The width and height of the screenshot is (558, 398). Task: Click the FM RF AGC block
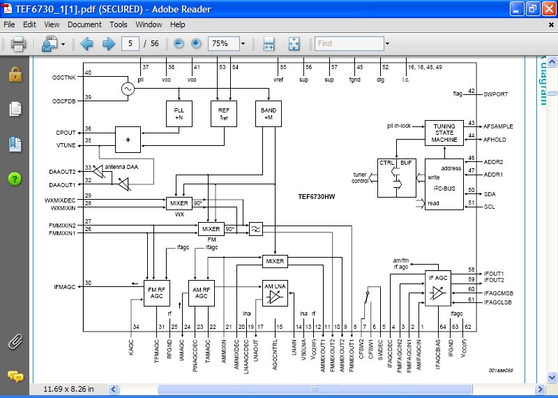pos(156,293)
